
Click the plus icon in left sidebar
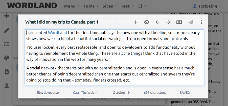[7, 16]
